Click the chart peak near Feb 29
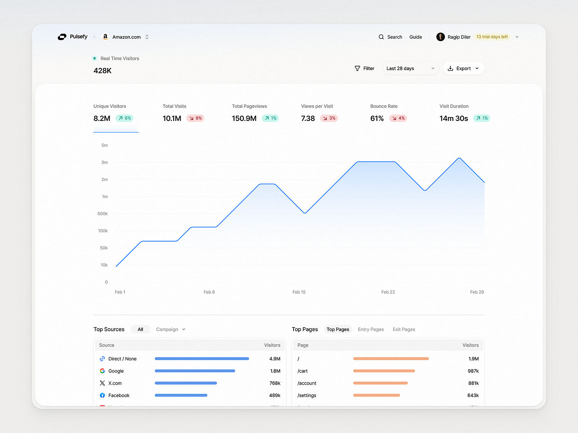Viewport: 578px width, 433px height. (x=459, y=158)
